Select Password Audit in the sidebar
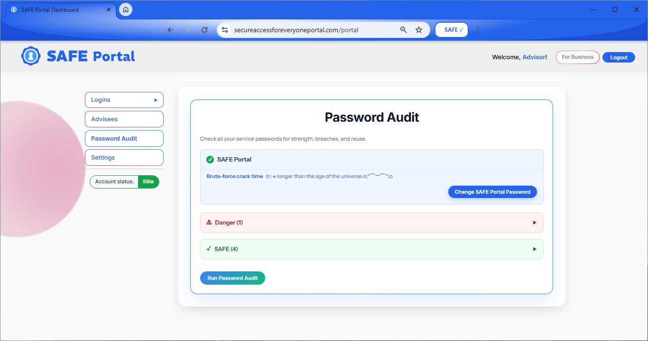The height and width of the screenshot is (341, 648). pyautogui.click(x=124, y=139)
